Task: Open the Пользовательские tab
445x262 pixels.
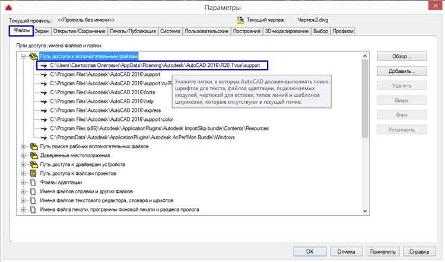Action: coord(206,31)
